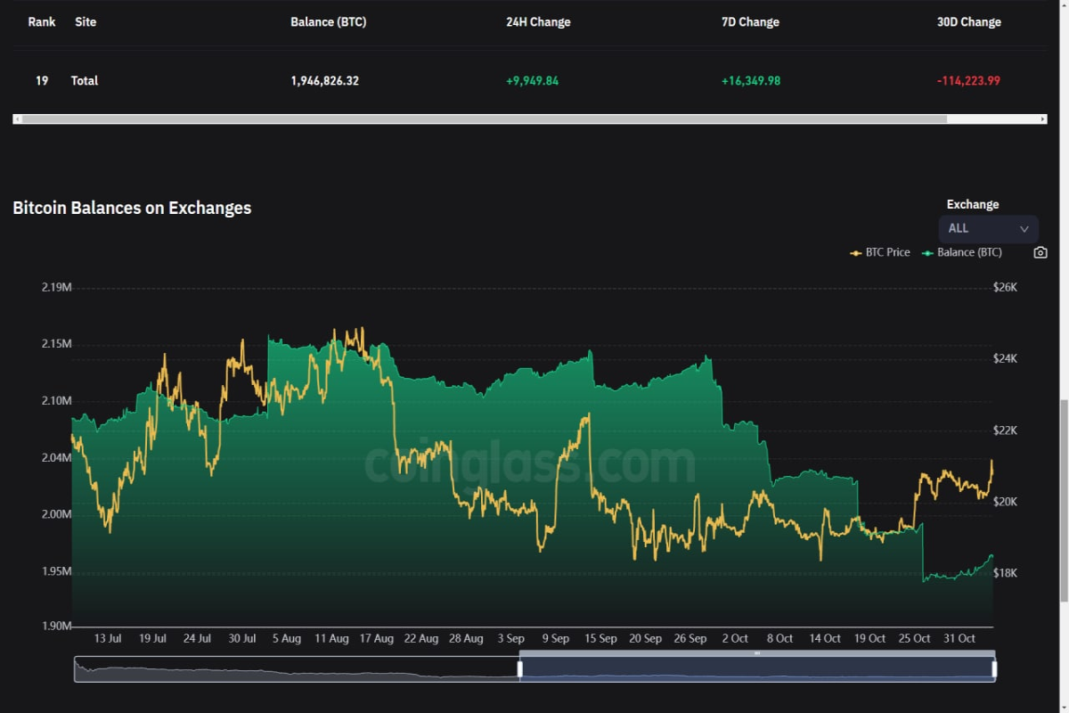Toggle the Balance (BTC) legend series
Screen dimensions: 1069x713
coord(961,253)
